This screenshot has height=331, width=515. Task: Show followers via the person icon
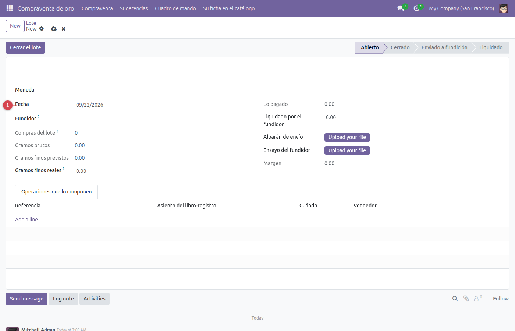(477, 299)
